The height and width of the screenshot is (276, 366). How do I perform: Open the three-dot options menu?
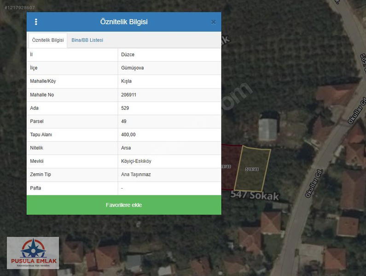pyautogui.click(x=36, y=22)
